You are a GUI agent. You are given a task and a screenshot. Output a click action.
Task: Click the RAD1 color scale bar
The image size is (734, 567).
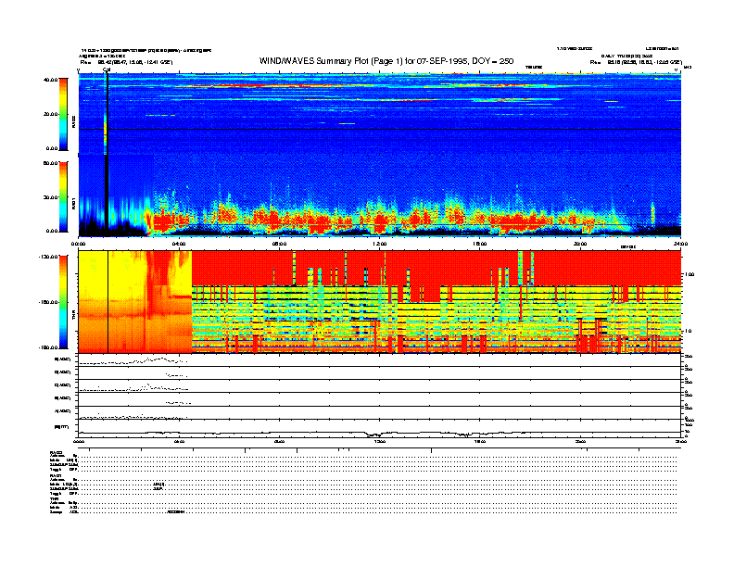(63, 197)
